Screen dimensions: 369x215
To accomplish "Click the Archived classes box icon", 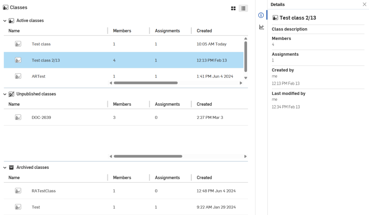I will (x=11, y=167).
